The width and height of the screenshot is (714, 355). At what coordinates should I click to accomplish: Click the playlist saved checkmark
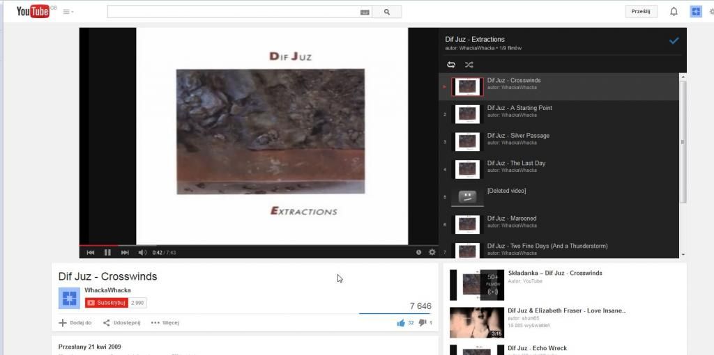point(674,40)
